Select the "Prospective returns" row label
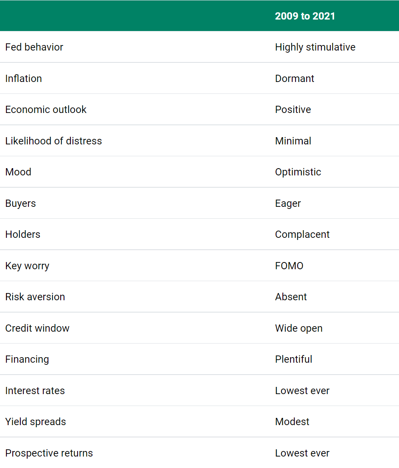Image resolution: width=399 pixels, height=468 pixels. [49, 453]
